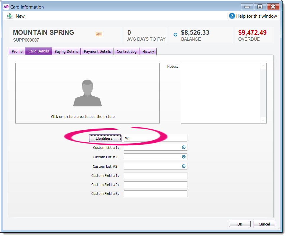
Task: Click inside the Custom Field #2 box
Action: 155,185
